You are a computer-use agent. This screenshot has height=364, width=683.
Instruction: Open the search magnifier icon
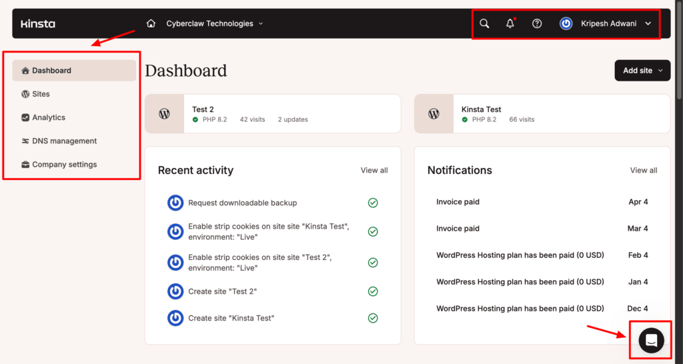tap(484, 23)
